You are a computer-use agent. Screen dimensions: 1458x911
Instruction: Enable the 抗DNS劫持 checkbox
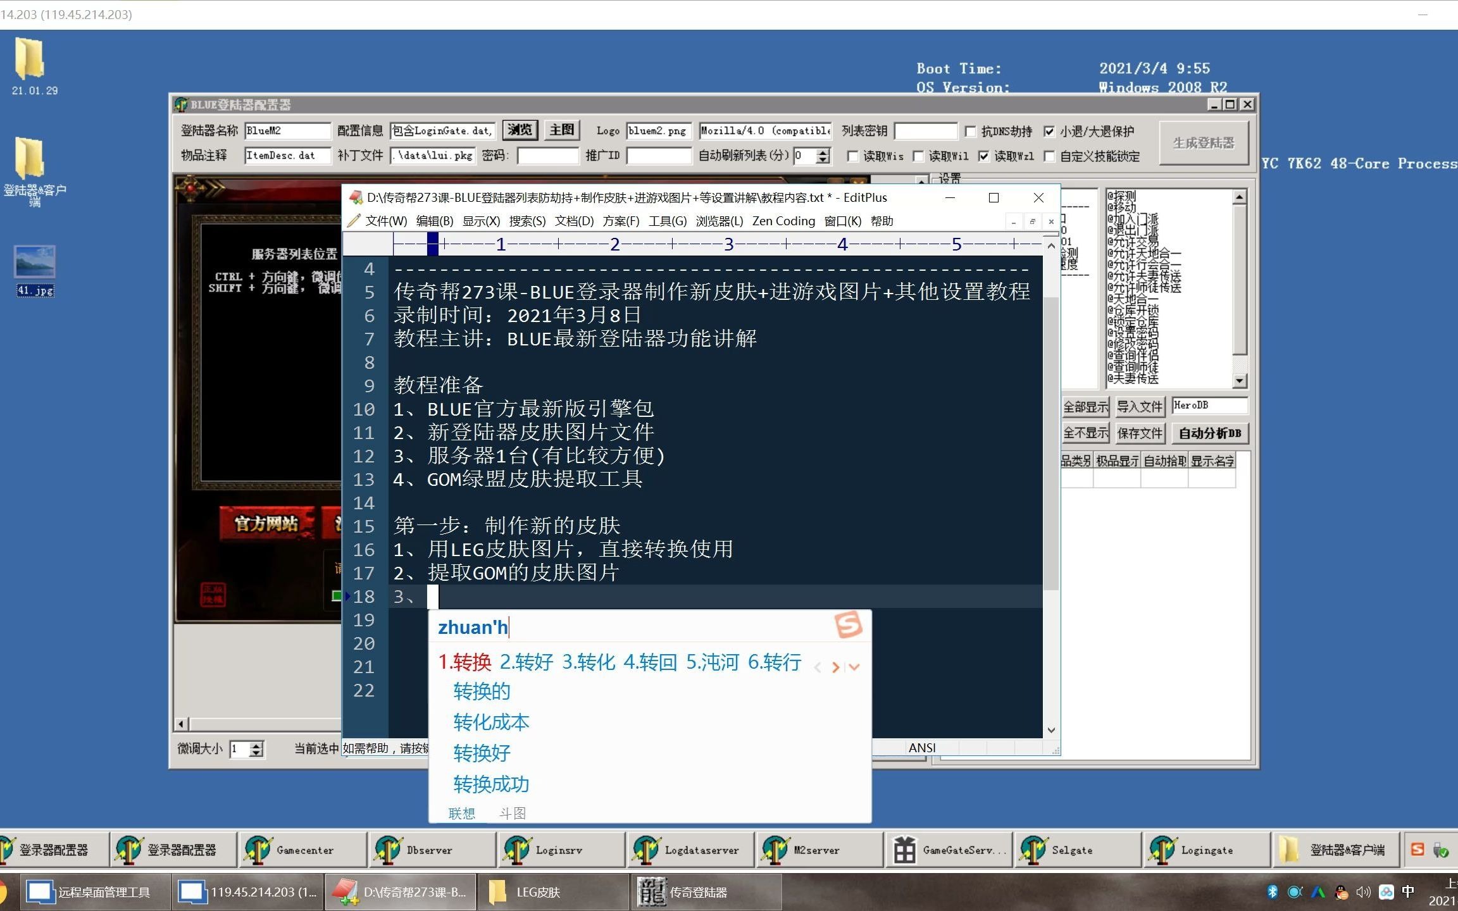[x=971, y=131]
